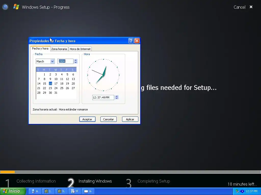Screen dimensions: 261x195
Task: Click the Cancel text in Windows Setup
Action: coord(239,7)
